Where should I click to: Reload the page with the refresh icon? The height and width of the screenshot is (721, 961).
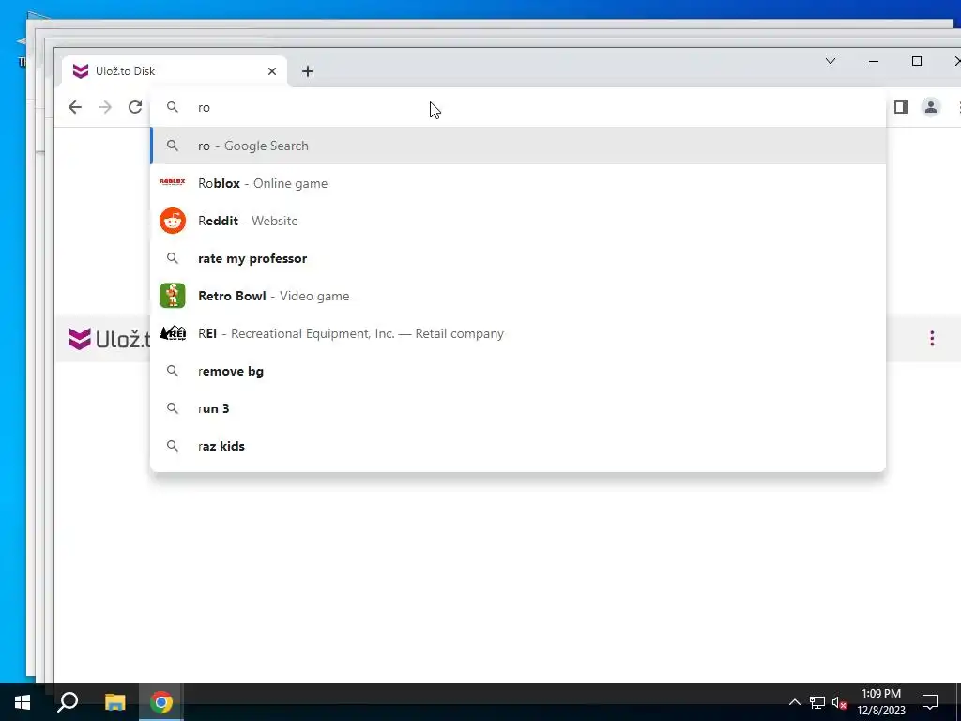pyautogui.click(x=135, y=107)
